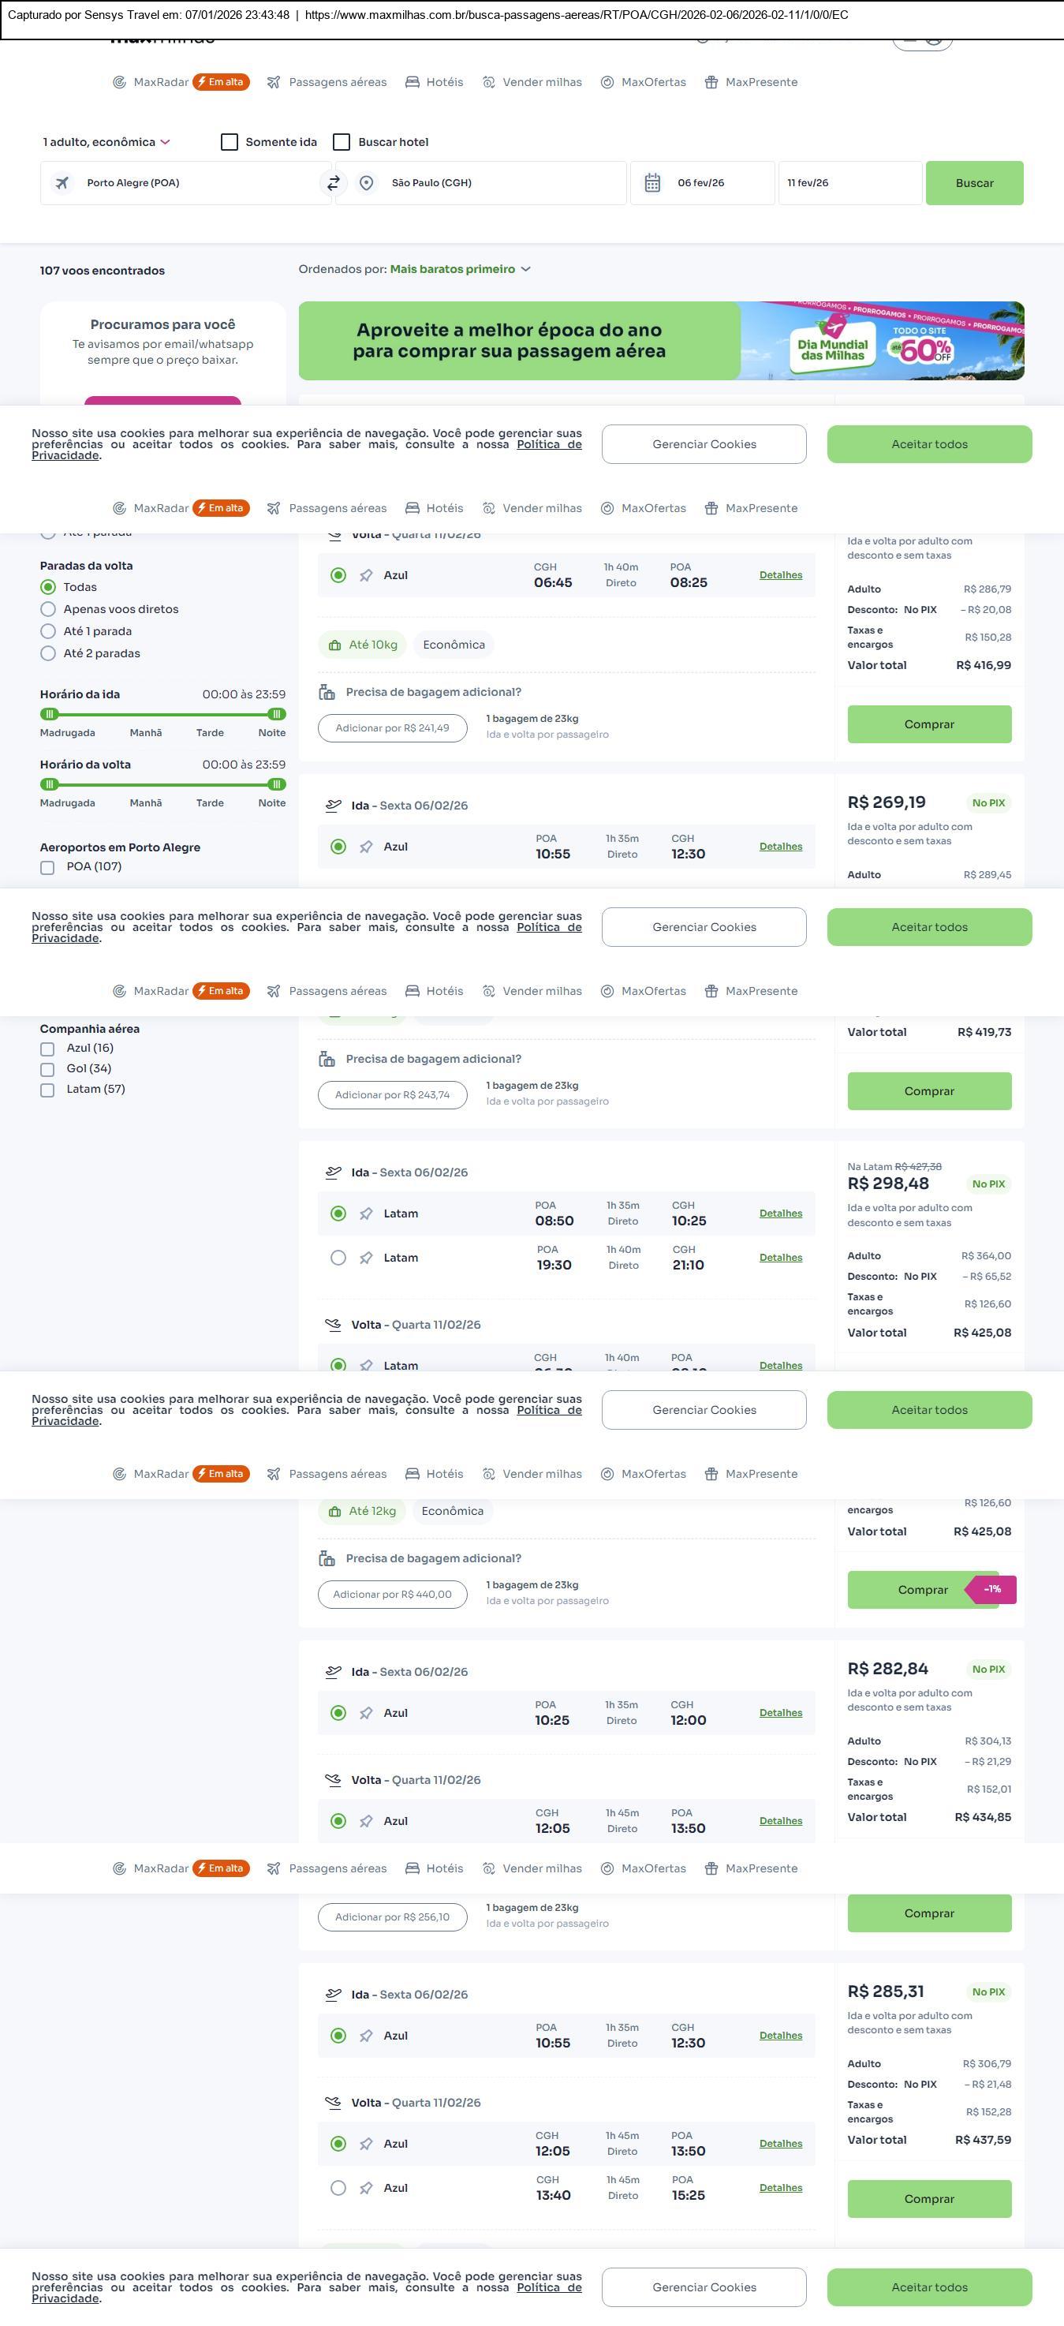This screenshot has width=1064, height=2326.
Task: Click the calendar icon beside departure date
Action: 652,183
